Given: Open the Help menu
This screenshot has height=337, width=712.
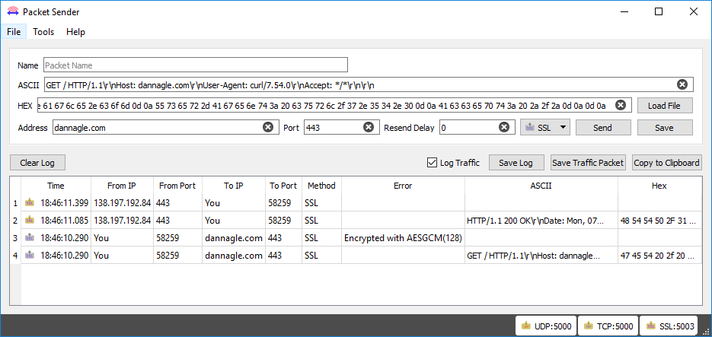Looking at the screenshot, I should [75, 32].
